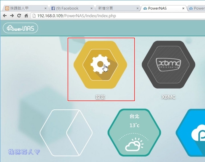This screenshot has height=162, width=205.
Task: Select the empty outlined hexagon placeholder
Action: (x=66, y=132)
